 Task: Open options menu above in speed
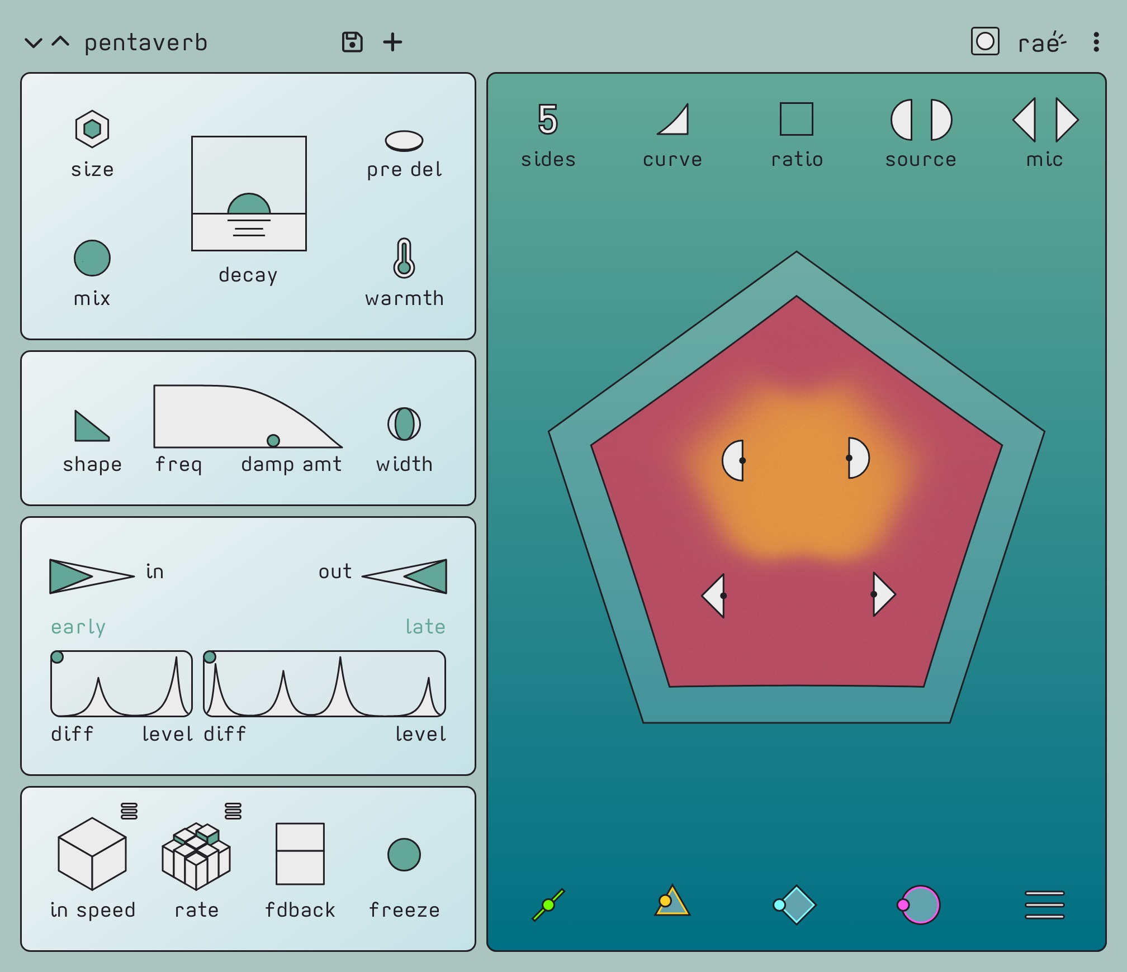129,811
